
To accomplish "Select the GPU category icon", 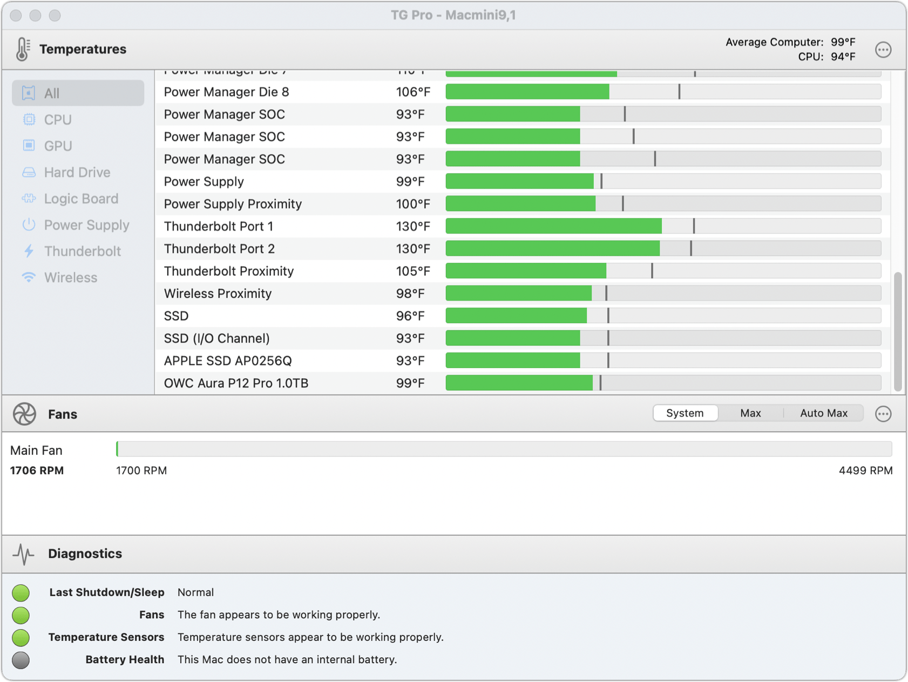I will [29, 146].
